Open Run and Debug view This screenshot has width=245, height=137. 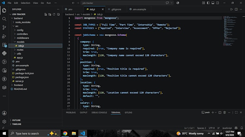point(4,36)
